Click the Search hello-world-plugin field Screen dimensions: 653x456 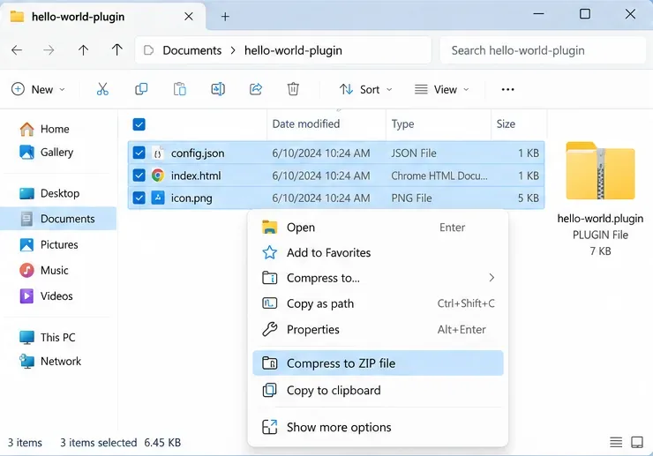click(x=543, y=50)
